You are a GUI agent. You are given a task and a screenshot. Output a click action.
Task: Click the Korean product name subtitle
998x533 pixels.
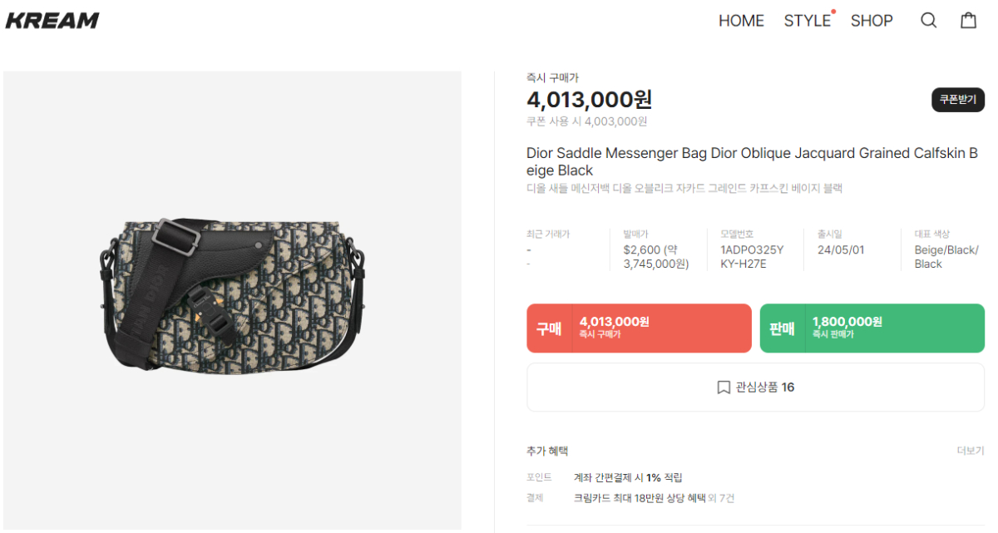coord(684,189)
